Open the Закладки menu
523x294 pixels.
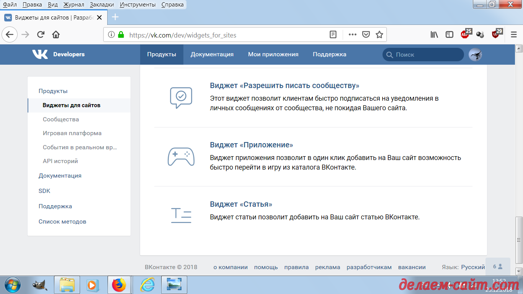tap(102, 5)
